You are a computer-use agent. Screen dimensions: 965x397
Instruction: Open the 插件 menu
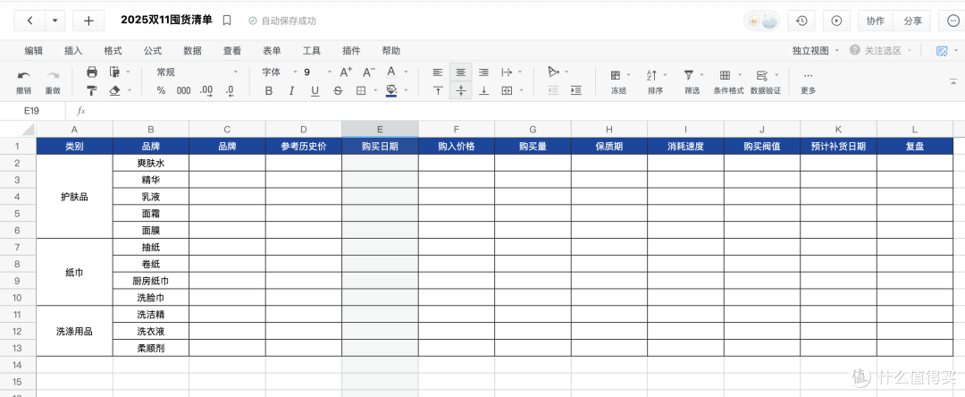click(351, 51)
